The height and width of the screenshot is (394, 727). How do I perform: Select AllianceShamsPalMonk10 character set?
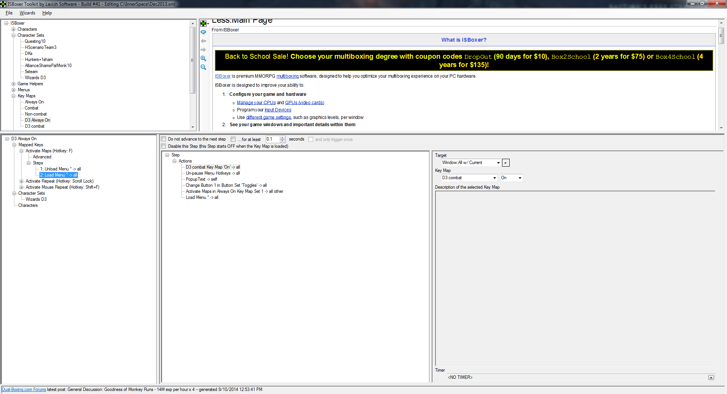pos(48,66)
